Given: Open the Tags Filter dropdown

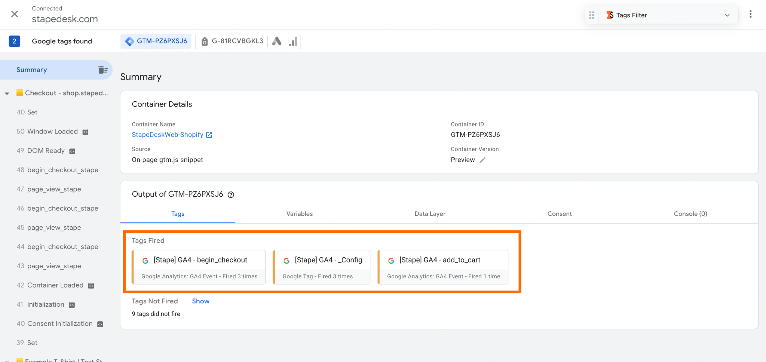Looking at the screenshot, I should [x=668, y=15].
